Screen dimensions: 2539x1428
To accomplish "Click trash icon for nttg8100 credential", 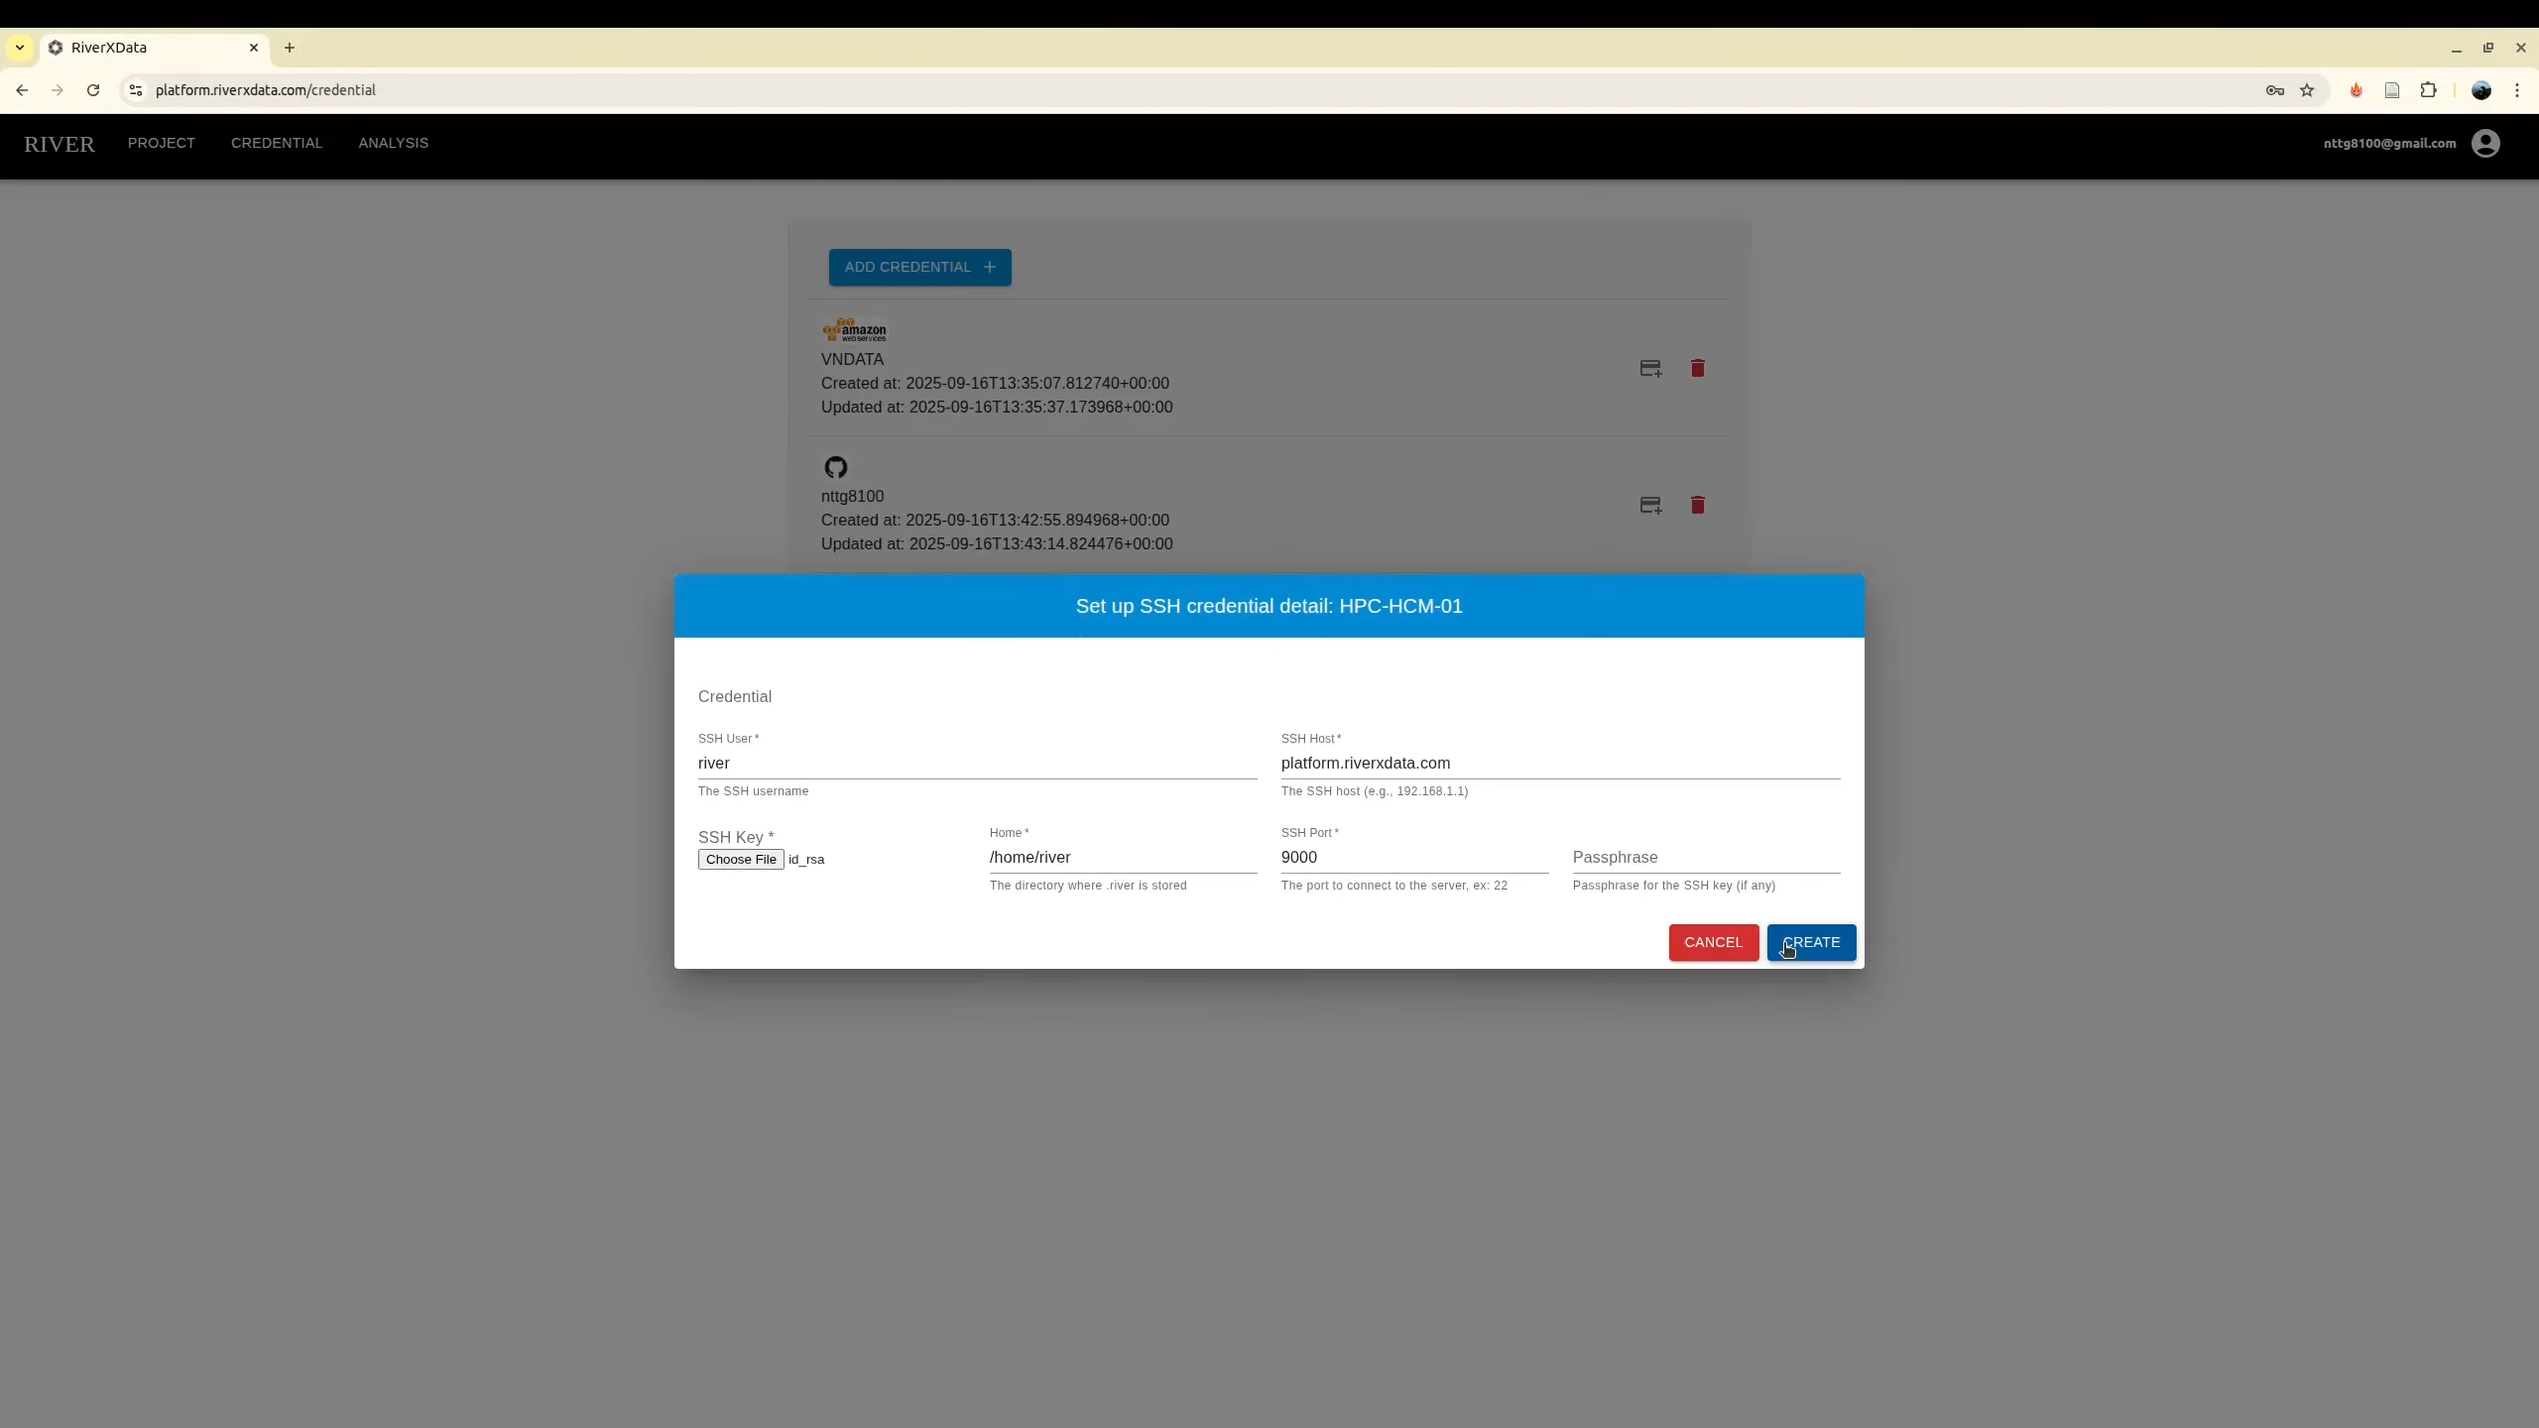I will tap(1697, 506).
